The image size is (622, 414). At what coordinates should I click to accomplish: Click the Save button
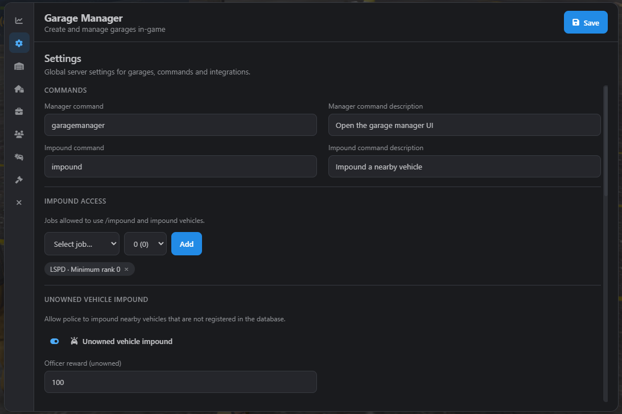[586, 23]
